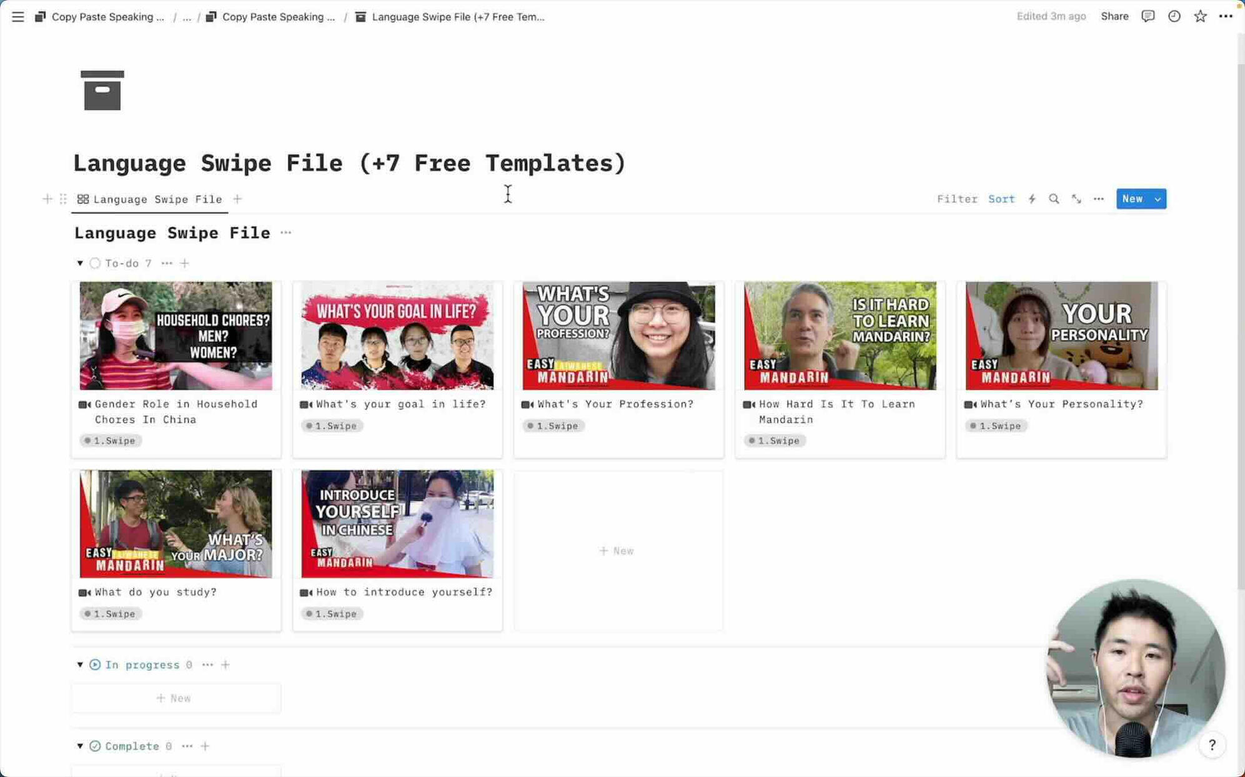Click the Filter button
Image resolution: width=1245 pixels, height=777 pixels.
pos(956,199)
